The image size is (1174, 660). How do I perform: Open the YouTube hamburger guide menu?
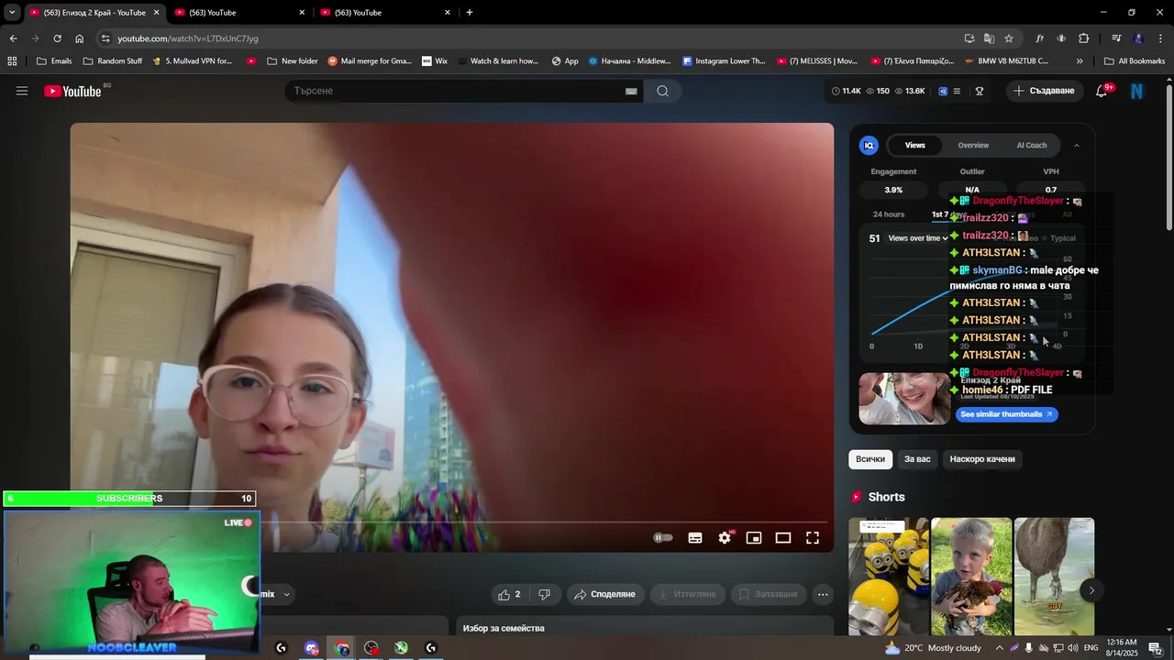(22, 91)
